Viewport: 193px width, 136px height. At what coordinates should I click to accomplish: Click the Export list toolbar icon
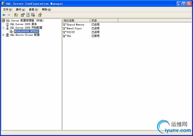click(33, 15)
